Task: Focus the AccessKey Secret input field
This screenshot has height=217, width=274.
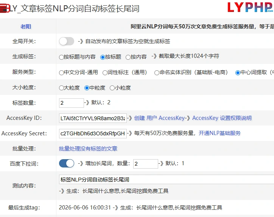Action: click(x=93, y=133)
